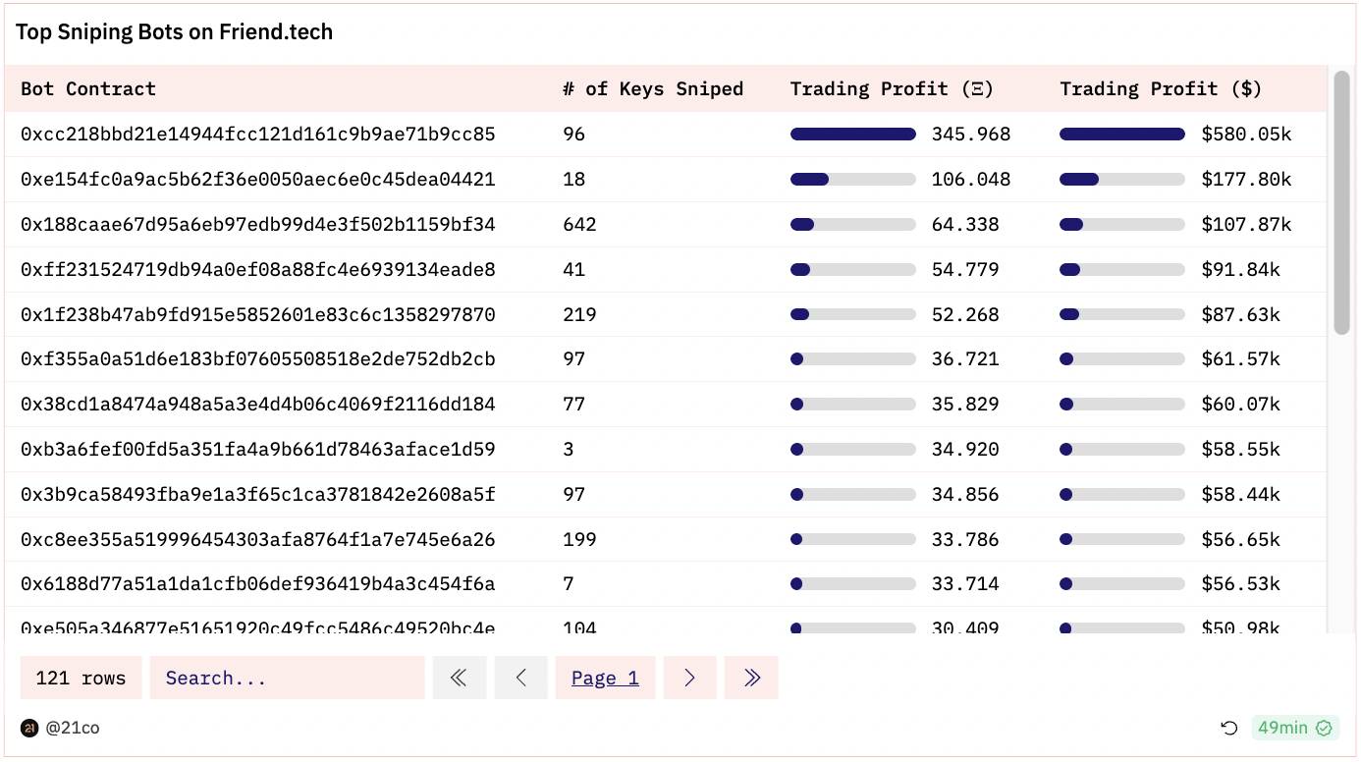
Task: Select the address 0x3b9ca58493fba9e1a3f65c1ca3781842e2608a5f
Action: (x=258, y=494)
